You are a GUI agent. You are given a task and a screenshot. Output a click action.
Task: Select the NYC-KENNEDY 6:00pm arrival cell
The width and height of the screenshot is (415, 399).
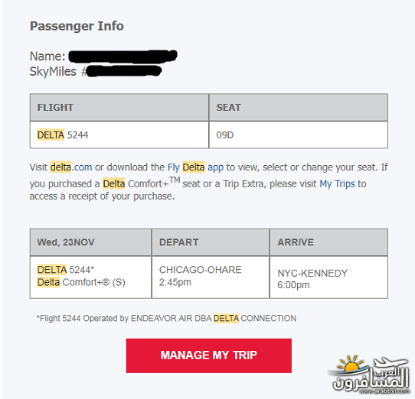(x=328, y=277)
